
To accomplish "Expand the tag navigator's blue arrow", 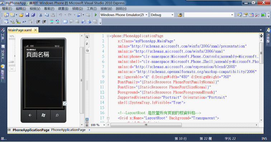I will pos(89,130).
